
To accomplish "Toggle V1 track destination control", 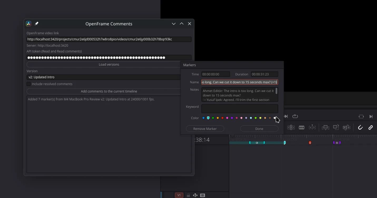I will click(179, 195).
